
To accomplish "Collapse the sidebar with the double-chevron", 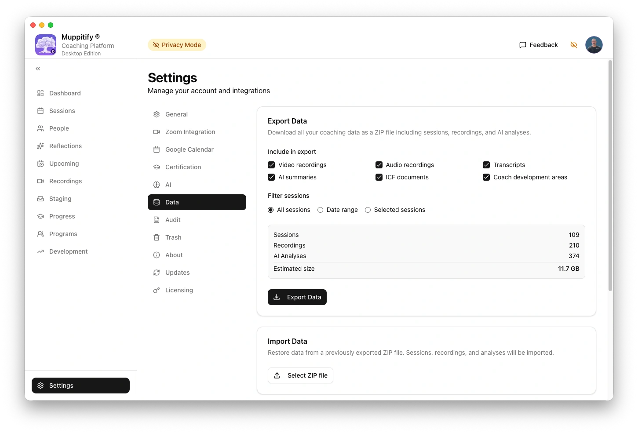I will tap(38, 68).
